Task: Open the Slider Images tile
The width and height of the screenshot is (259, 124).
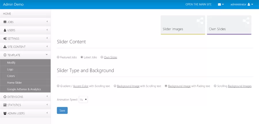Action: tap(183, 25)
